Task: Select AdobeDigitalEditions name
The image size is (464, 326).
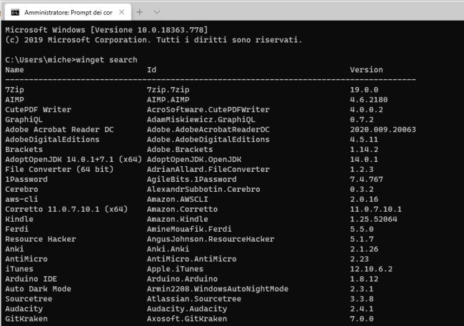Action: (52, 139)
